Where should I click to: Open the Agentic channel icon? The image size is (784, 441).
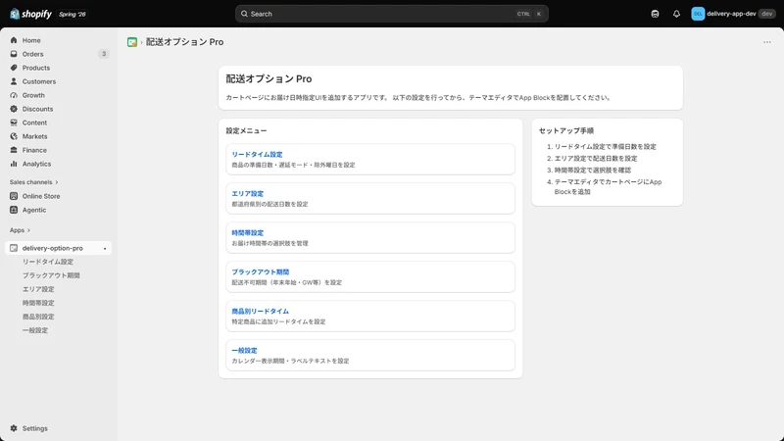point(14,210)
